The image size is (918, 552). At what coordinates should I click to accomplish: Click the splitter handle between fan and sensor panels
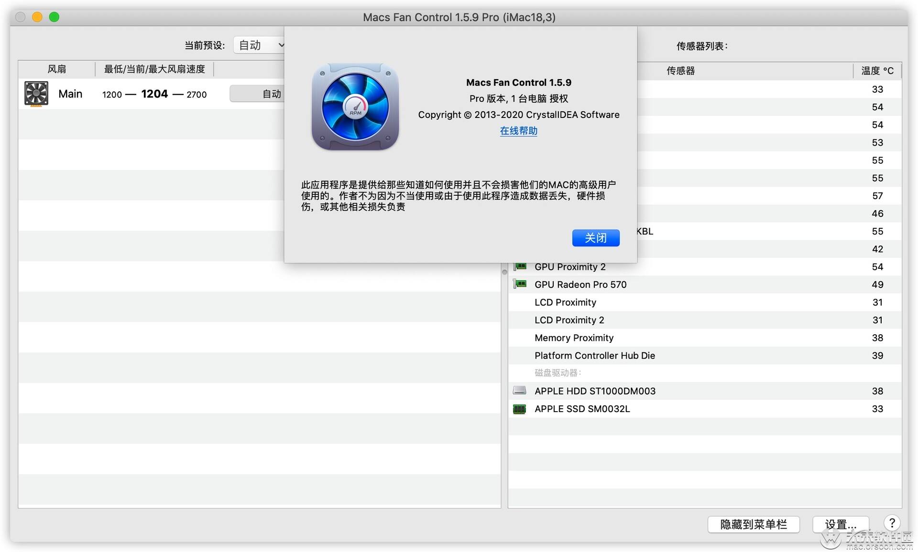point(504,272)
